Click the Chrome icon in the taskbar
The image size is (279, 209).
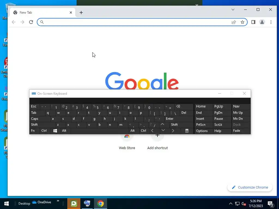100,204
